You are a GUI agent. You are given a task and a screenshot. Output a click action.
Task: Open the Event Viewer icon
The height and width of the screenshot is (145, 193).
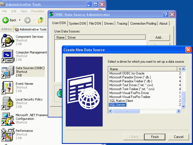pyautogui.click(x=8, y=88)
